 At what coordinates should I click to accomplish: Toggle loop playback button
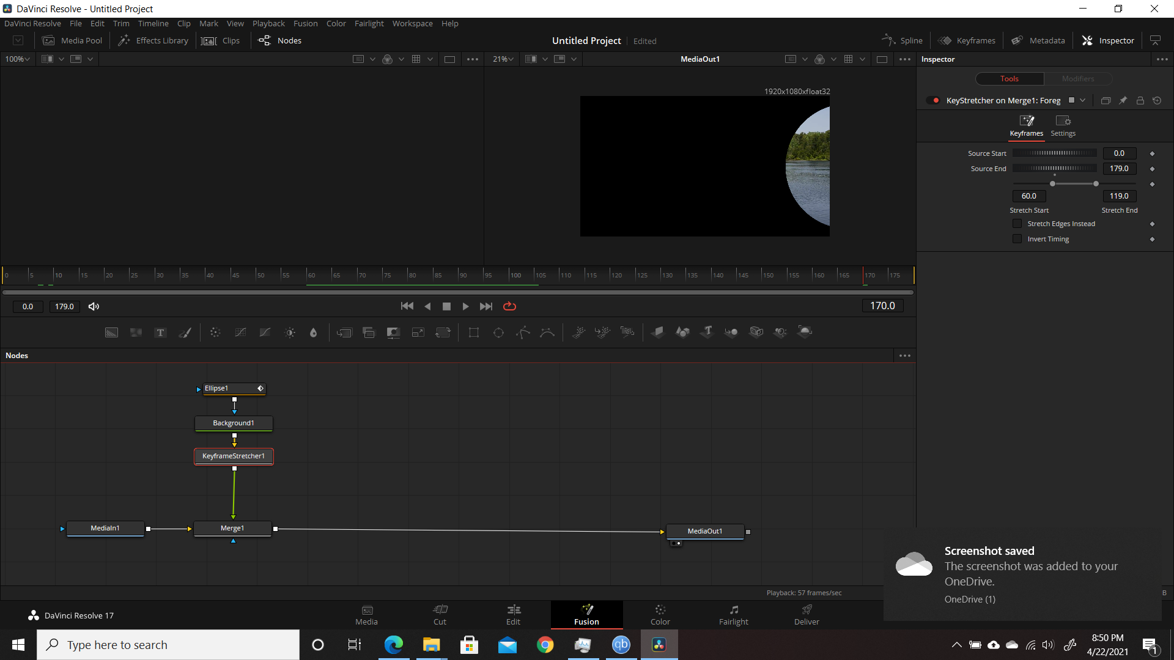[x=509, y=307]
